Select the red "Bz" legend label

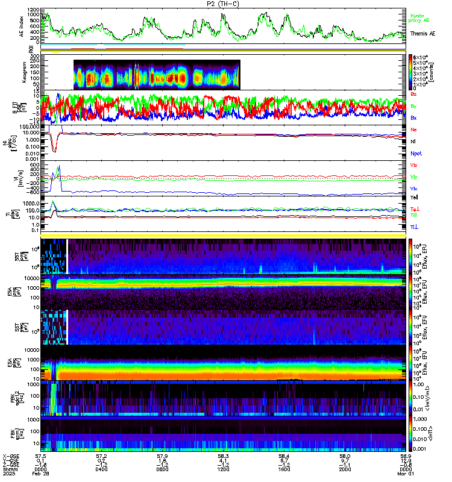[413, 94]
